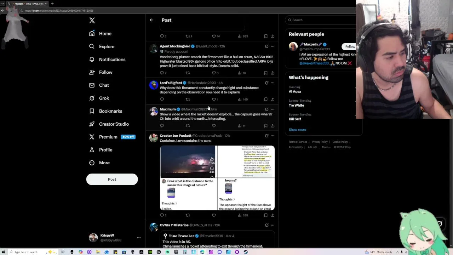Go to the X logo home icon
The height and width of the screenshot is (255, 453).
(92, 21)
